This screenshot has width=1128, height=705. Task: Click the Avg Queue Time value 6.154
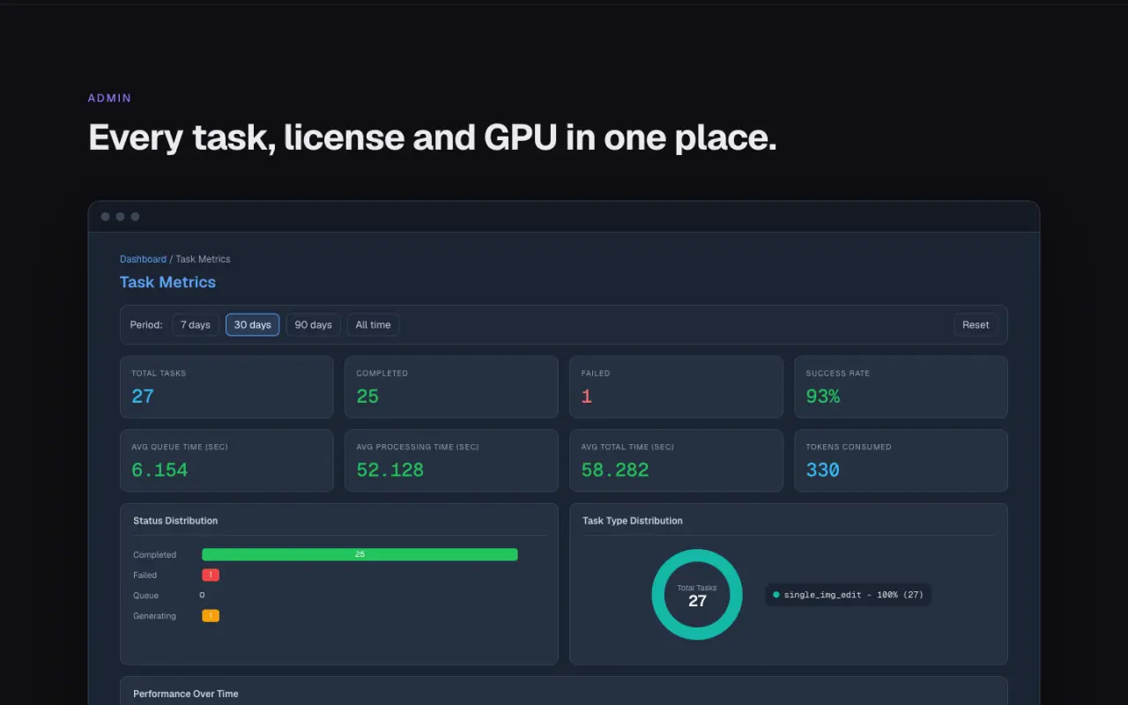[160, 471]
